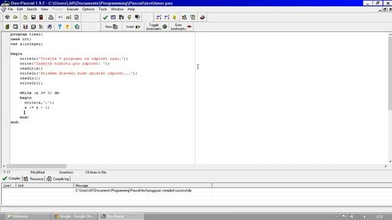The width and height of the screenshot is (392, 220).
Task: Open the Edit menu
Action: (x=20, y=9)
